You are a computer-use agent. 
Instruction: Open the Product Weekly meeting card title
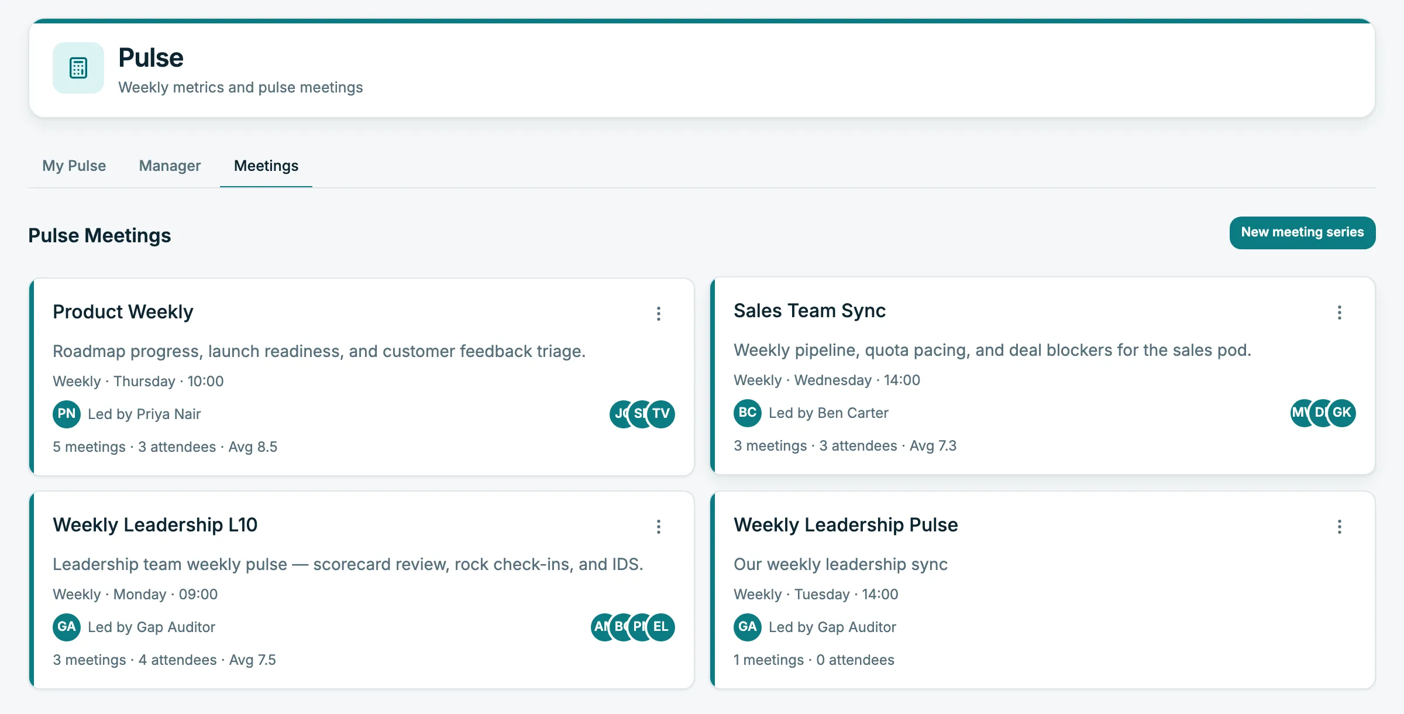[123, 312]
